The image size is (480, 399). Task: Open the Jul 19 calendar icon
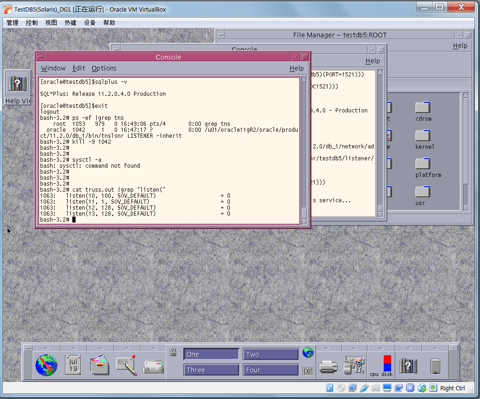click(73, 365)
